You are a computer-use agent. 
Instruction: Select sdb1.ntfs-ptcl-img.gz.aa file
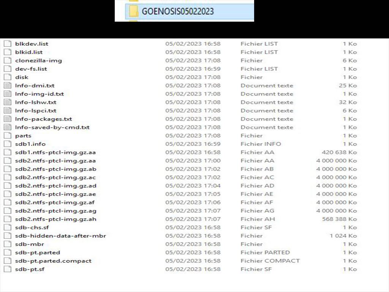click(x=55, y=152)
